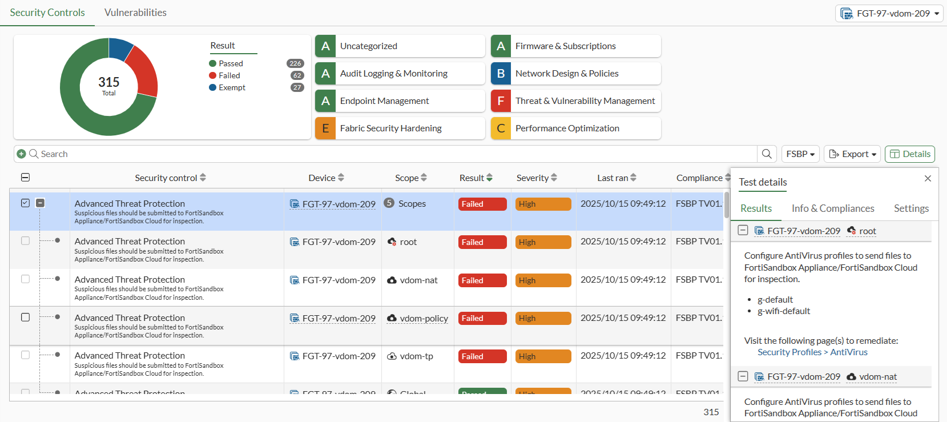This screenshot has width=947, height=422.
Task: Check the vdom-policy row checkbox
Action: point(25,317)
